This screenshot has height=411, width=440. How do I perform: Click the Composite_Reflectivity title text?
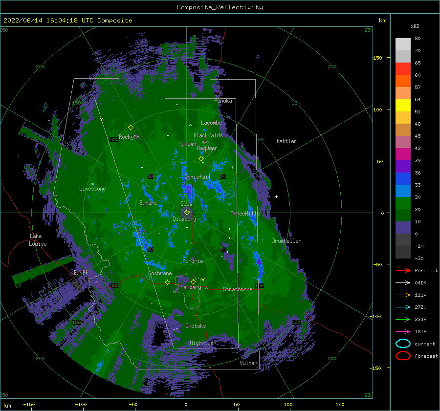click(x=220, y=7)
